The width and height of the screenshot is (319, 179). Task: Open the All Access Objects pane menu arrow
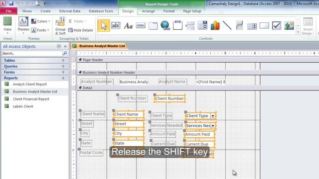click(x=59, y=46)
